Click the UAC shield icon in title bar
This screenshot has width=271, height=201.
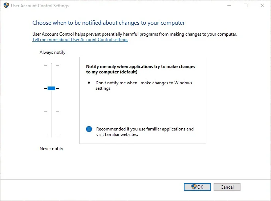coord(6,6)
